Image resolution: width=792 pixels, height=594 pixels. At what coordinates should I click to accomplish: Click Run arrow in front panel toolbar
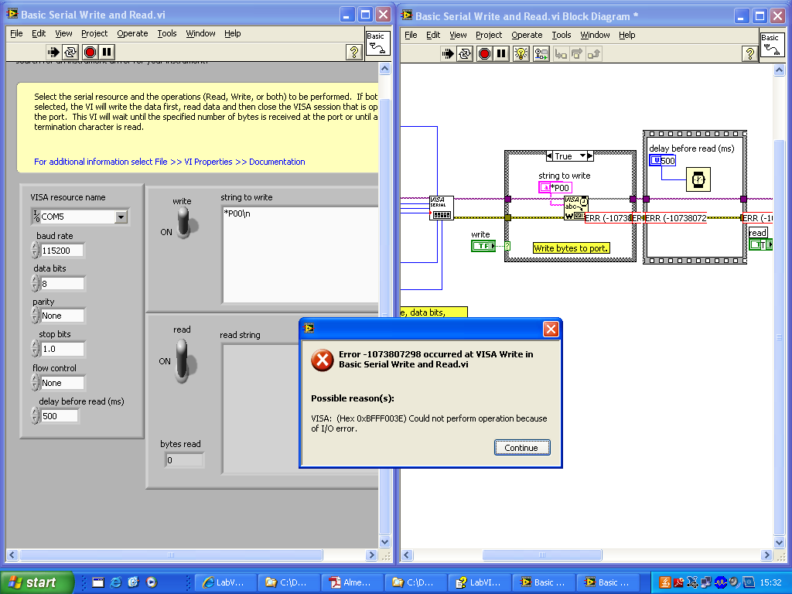tap(53, 52)
